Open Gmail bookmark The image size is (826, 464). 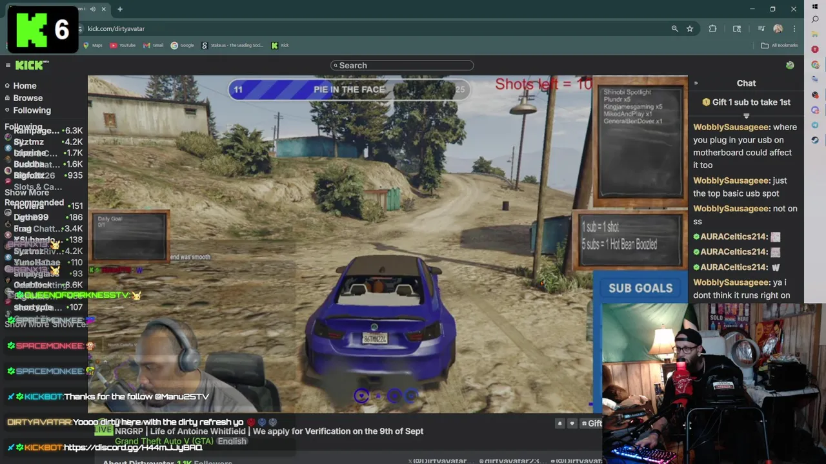(x=154, y=45)
